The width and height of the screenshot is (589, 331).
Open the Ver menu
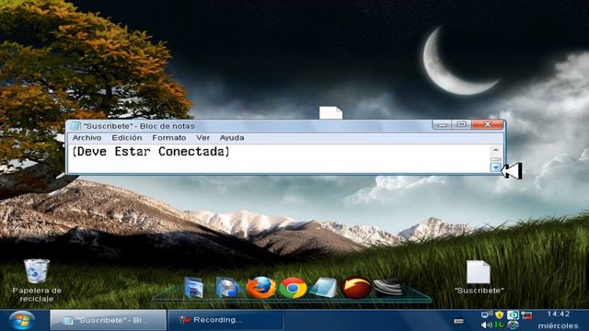202,138
